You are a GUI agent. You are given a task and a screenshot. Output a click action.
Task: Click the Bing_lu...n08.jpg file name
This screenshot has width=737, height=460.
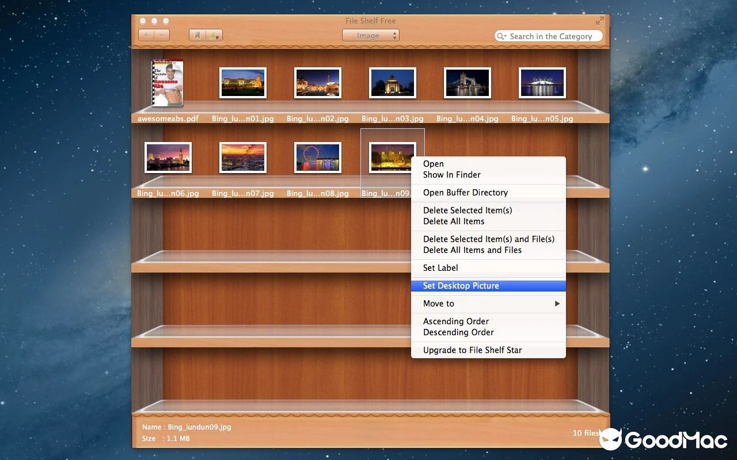318,193
